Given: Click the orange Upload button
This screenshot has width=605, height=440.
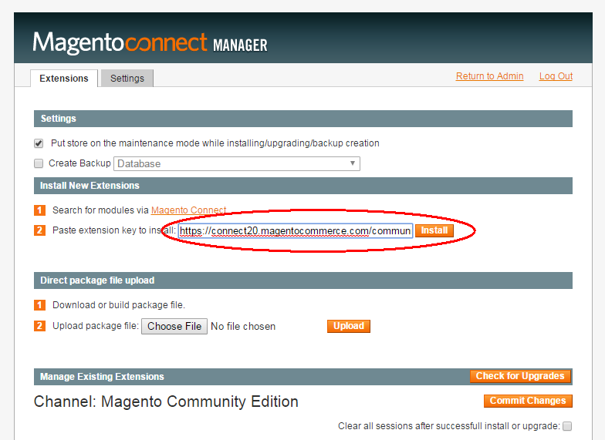Looking at the screenshot, I should [349, 326].
